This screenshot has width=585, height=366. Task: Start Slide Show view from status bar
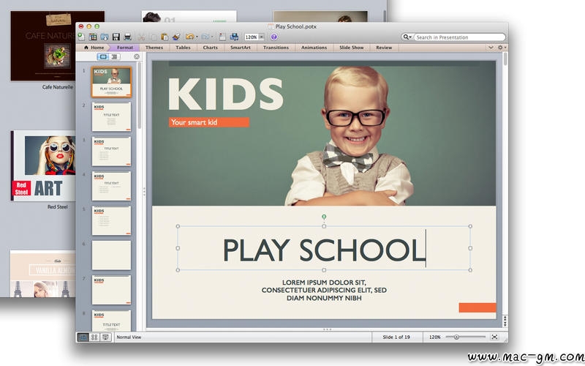[x=105, y=337]
